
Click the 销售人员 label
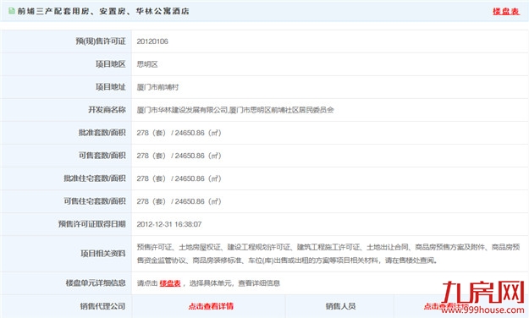click(340, 306)
